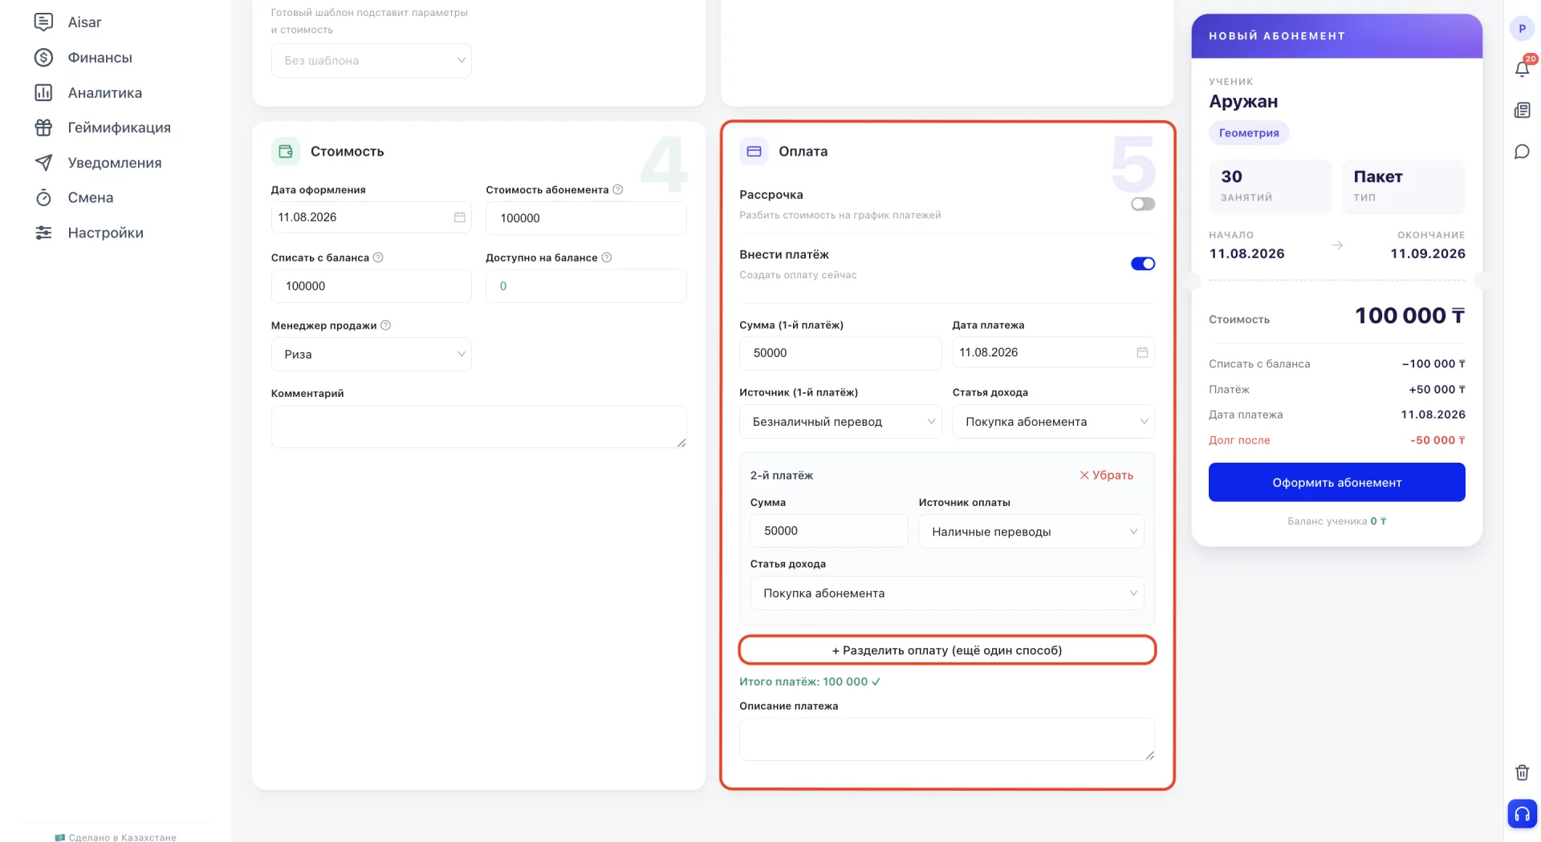Screen dimensions: 1541x842
Task: Click the 30 занятий tile
Action: point(1271,186)
